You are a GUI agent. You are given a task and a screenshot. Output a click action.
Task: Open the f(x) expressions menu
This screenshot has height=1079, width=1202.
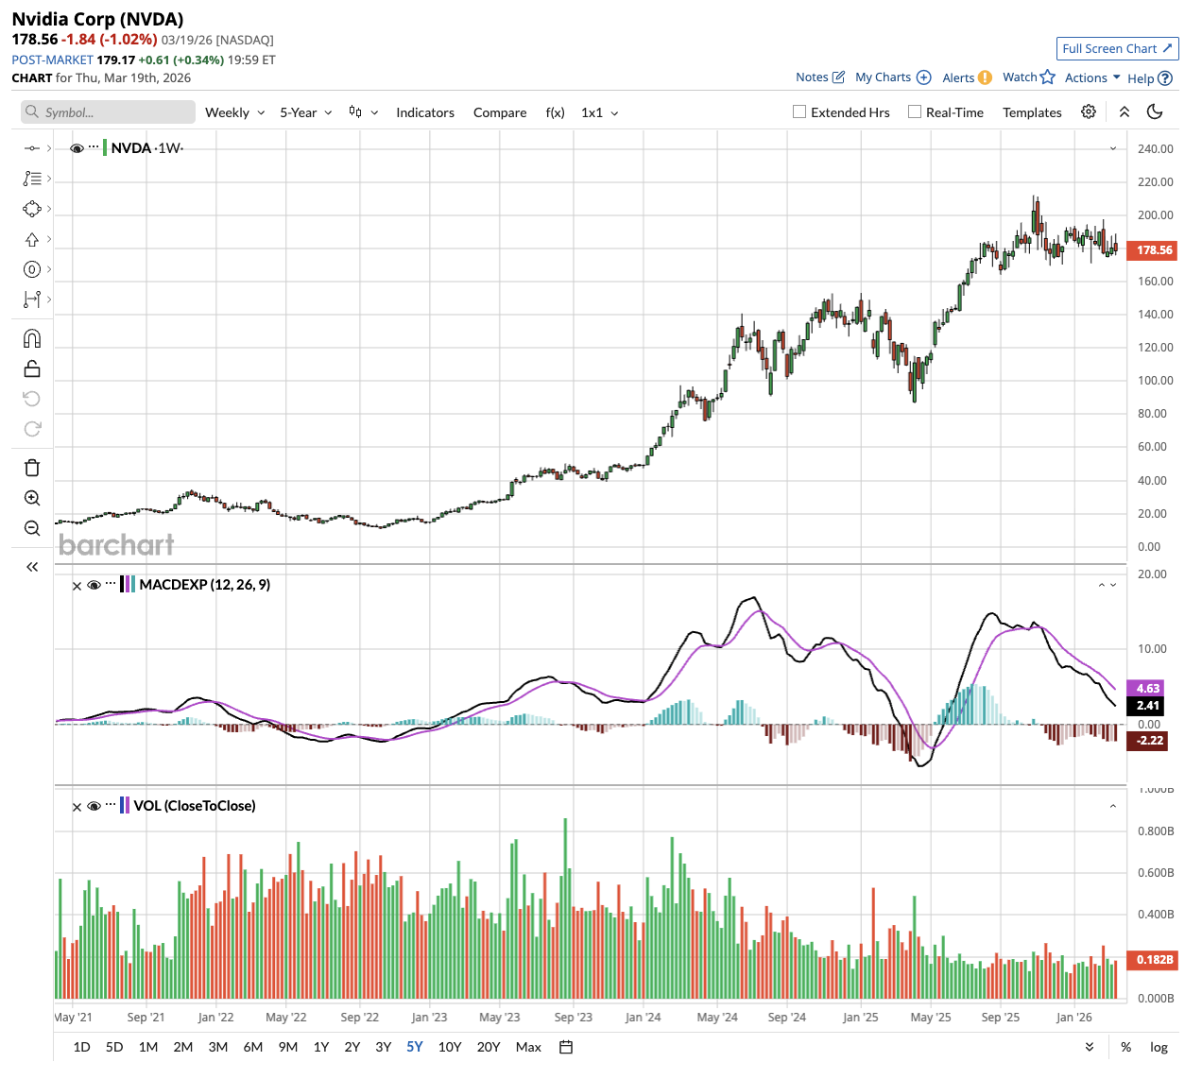pos(556,112)
